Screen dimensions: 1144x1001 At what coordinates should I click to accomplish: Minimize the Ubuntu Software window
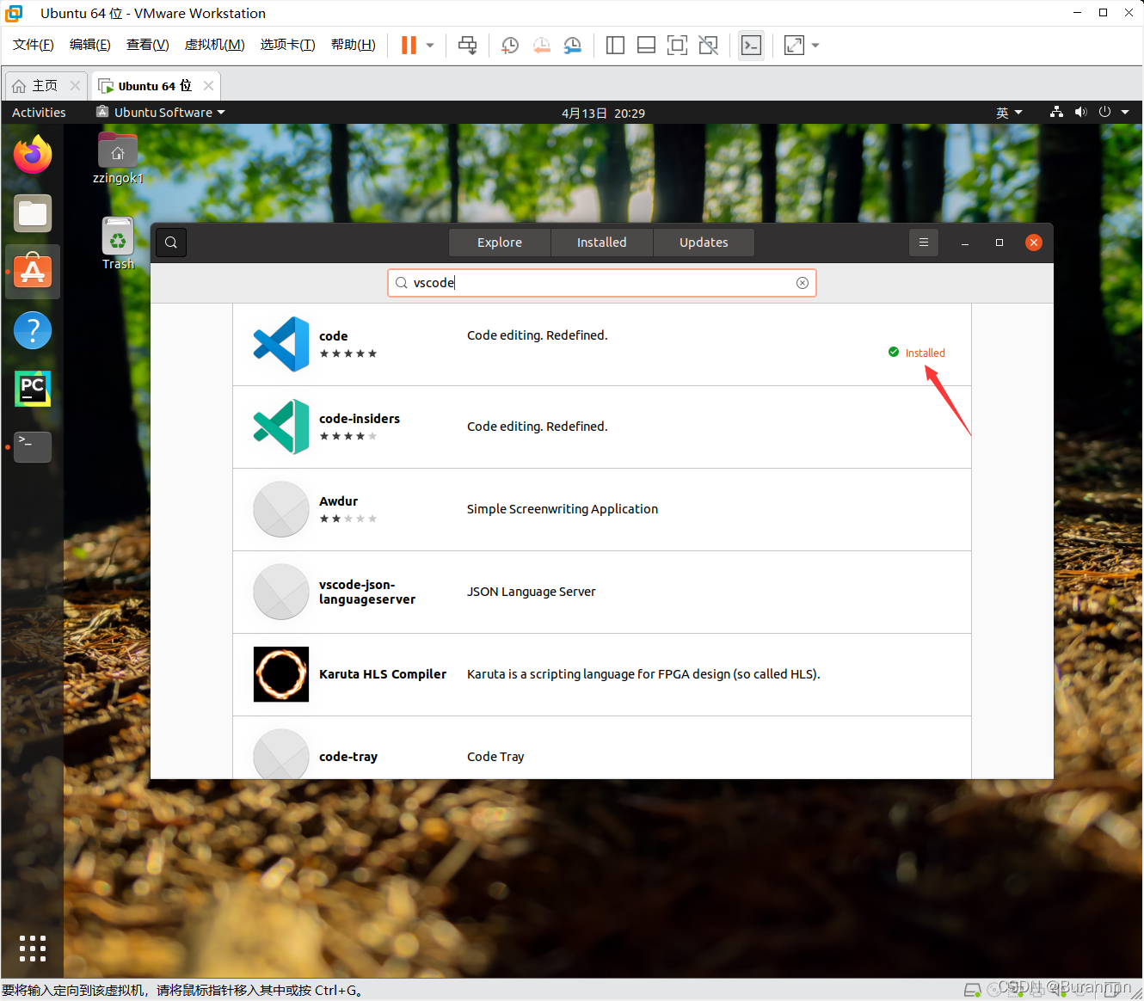[x=965, y=243]
